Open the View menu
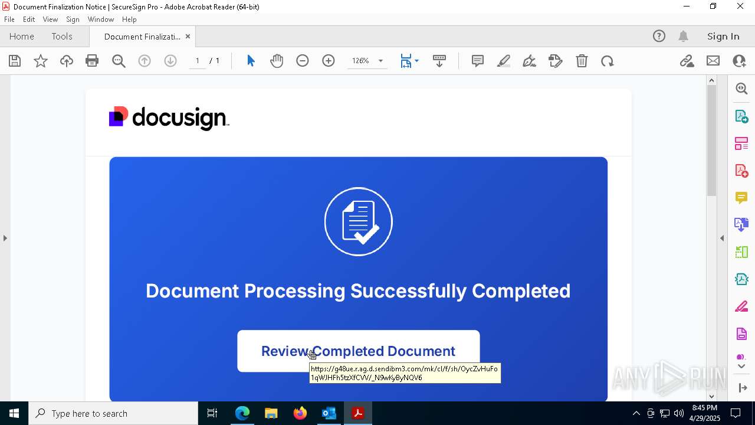Viewport: 755px width, 425px height. [50, 19]
